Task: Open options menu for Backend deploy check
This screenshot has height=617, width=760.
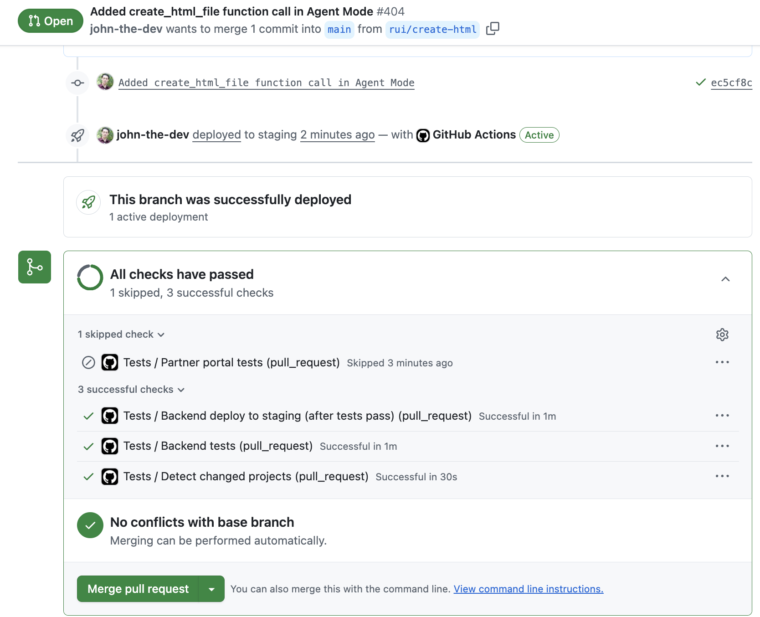Action: click(x=722, y=415)
